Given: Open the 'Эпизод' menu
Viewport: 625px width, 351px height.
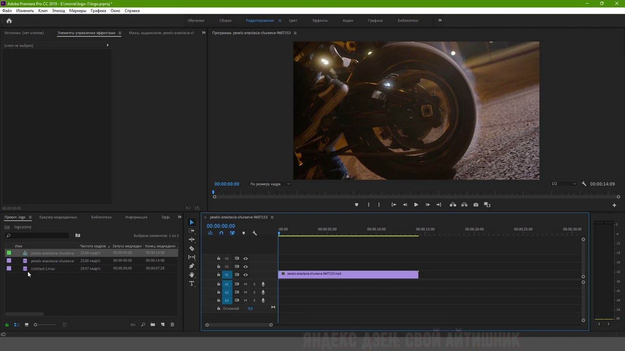Looking at the screenshot, I should (58, 11).
